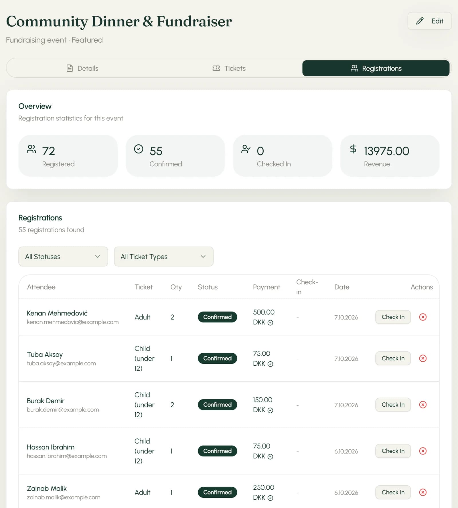The width and height of the screenshot is (458, 508).
Task: Click the Status column header
Action: [x=208, y=287]
